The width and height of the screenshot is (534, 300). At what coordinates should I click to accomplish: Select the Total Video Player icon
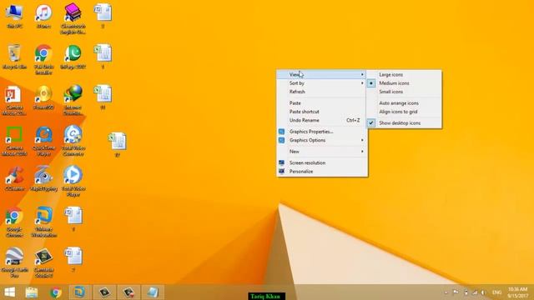pyautogui.click(x=73, y=181)
